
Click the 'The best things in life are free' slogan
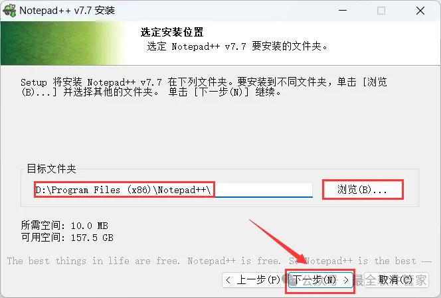pos(94,261)
